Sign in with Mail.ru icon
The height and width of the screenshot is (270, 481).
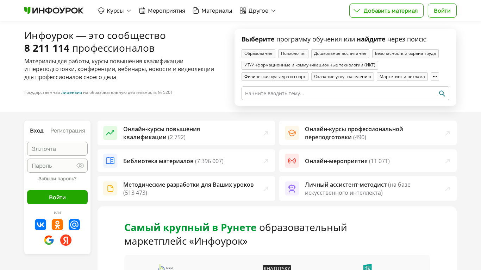click(x=74, y=225)
